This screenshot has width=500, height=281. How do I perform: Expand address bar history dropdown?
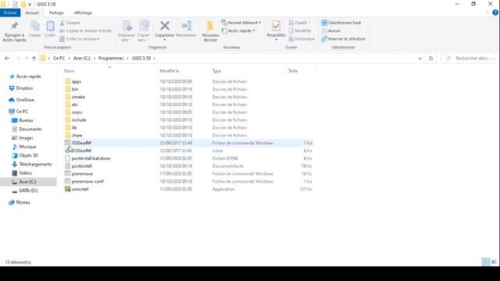click(x=420, y=59)
